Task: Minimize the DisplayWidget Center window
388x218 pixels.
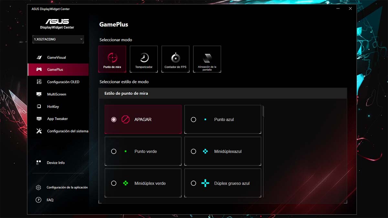Action: 338,9
